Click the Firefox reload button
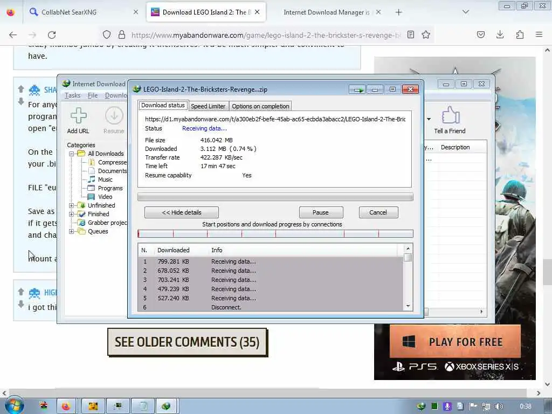Screen dimensions: 552x414 52,35
